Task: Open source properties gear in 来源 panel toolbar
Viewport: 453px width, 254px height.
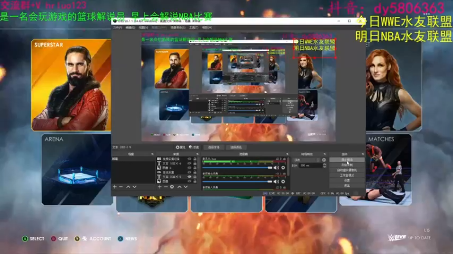Action: tap(172, 187)
